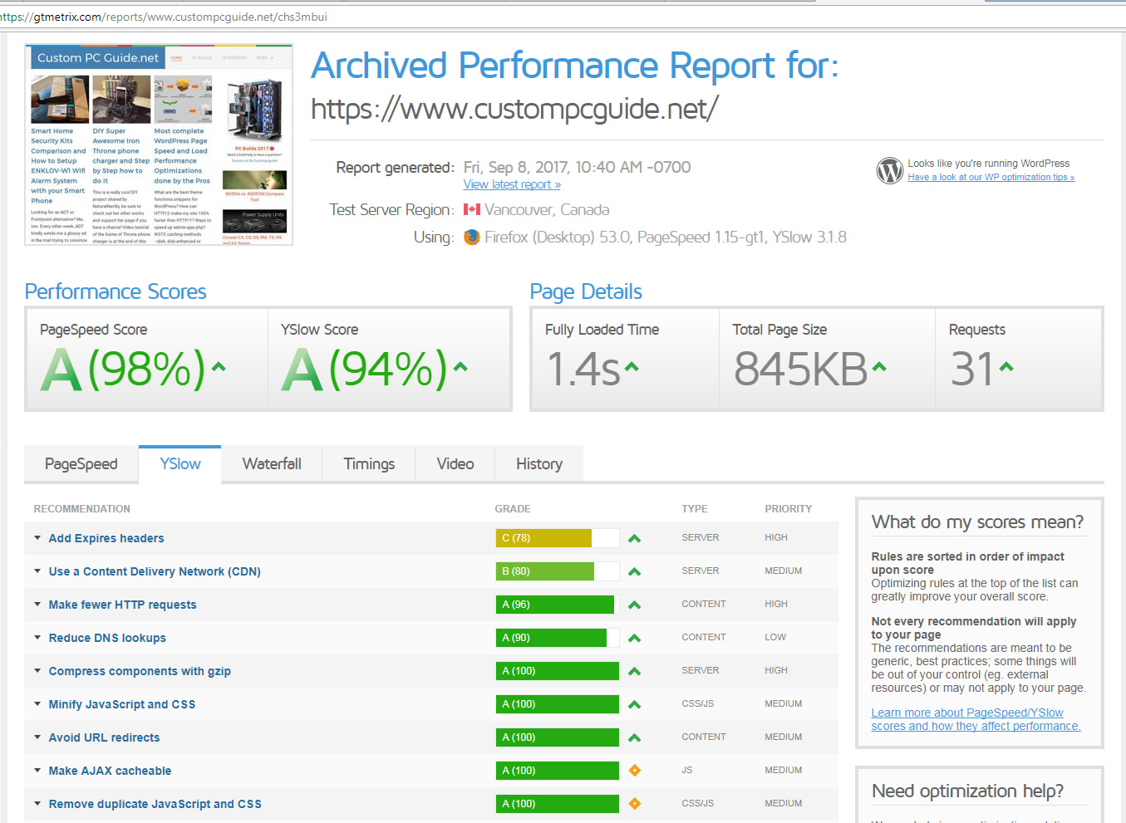1126x823 pixels.
Task: Expand the Minify JavaScript and CSS triangle
Action: [37, 704]
